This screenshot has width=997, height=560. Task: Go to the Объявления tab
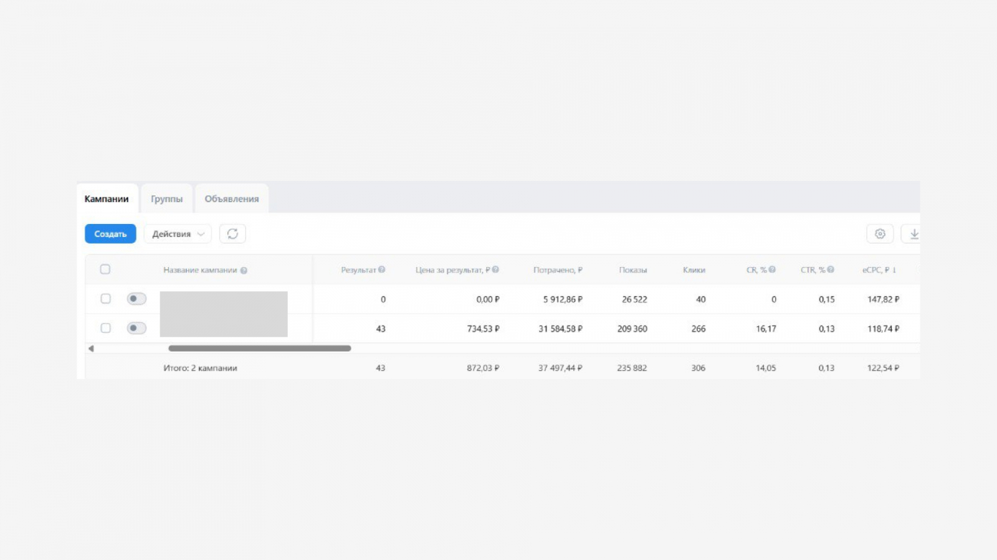click(232, 199)
